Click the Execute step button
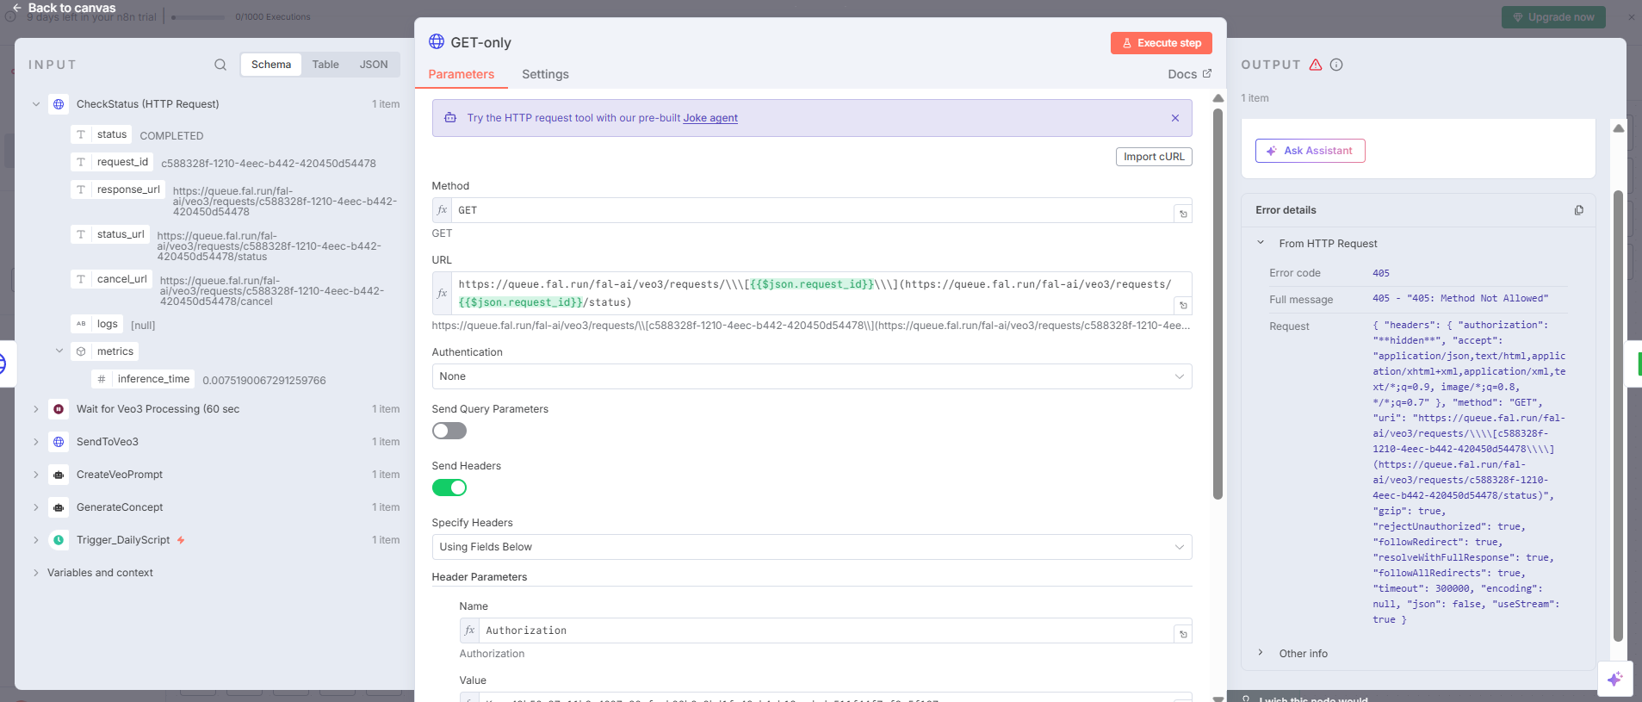 pos(1162,43)
